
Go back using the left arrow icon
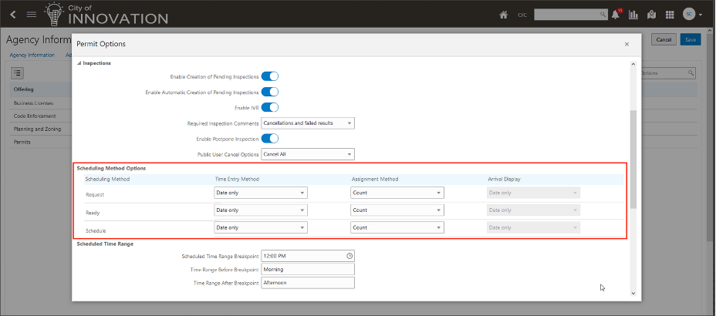click(13, 15)
